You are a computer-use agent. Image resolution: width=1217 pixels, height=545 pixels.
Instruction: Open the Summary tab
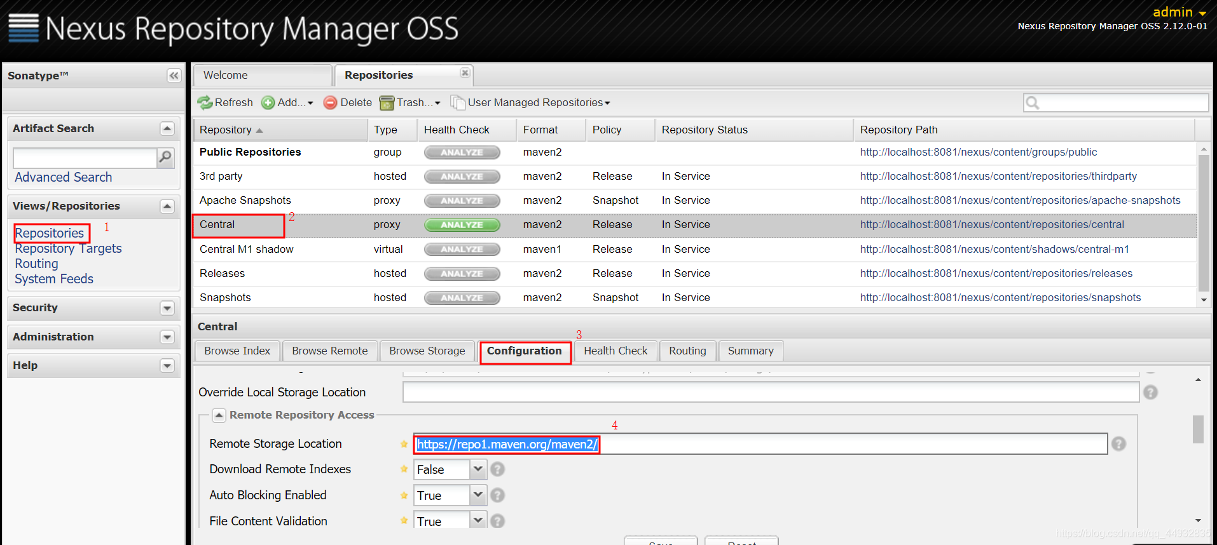pos(751,351)
